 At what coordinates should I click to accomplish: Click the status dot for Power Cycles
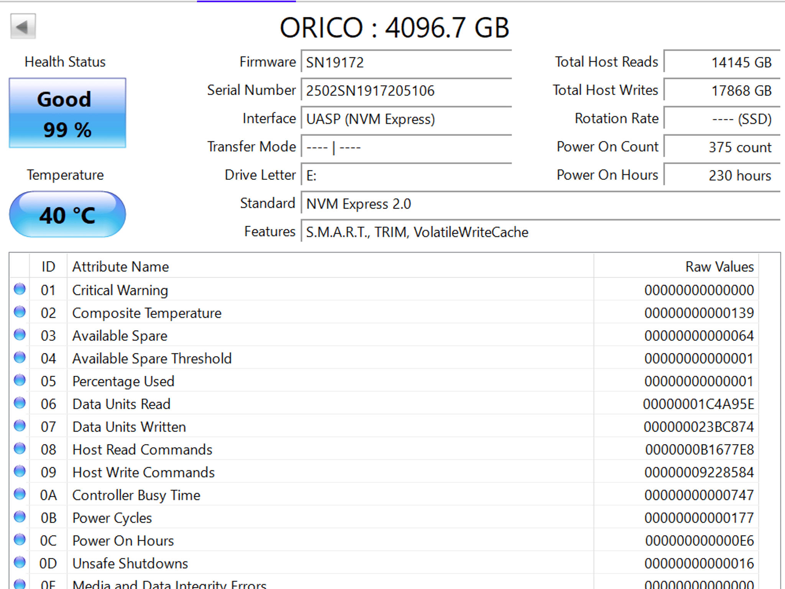coord(20,517)
